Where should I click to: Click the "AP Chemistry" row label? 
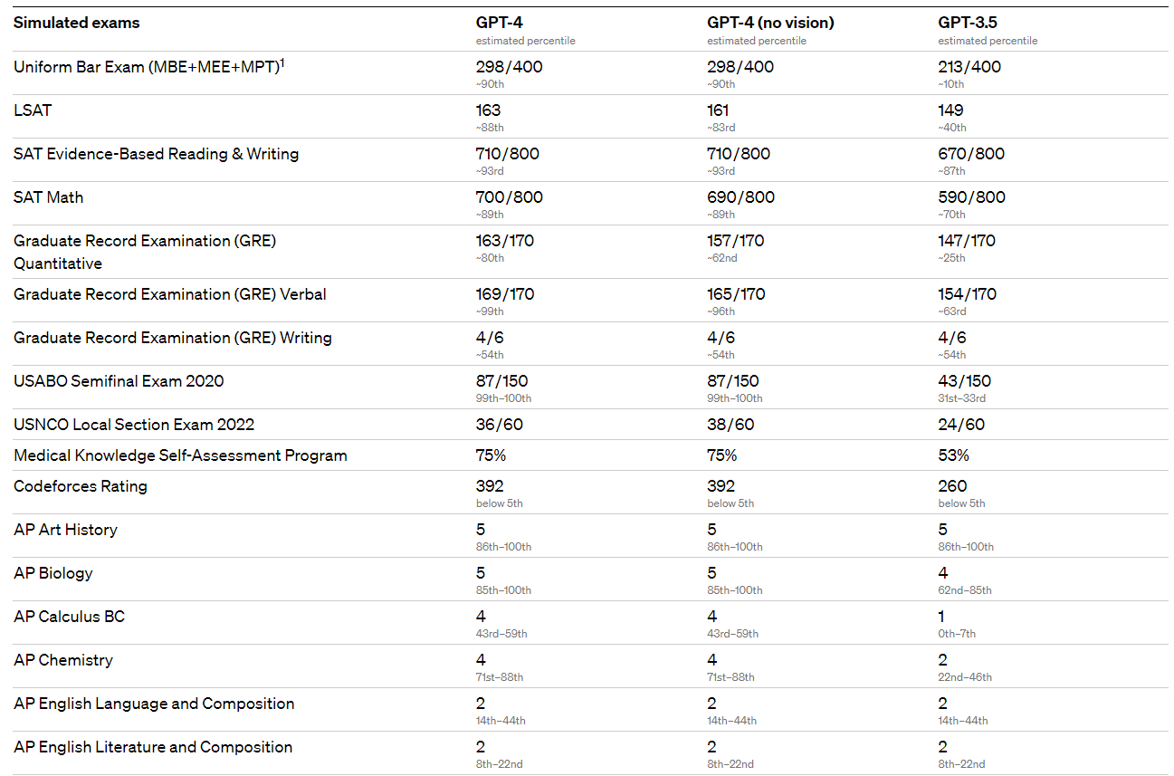(63, 660)
